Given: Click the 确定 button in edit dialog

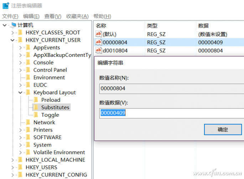Looking at the screenshot, I should [x=223, y=130].
